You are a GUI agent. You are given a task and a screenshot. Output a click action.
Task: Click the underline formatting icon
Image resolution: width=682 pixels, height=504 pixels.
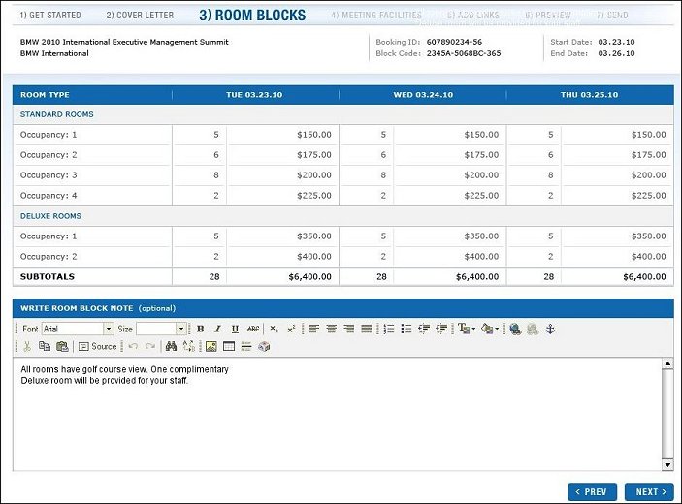click(235, 330)
